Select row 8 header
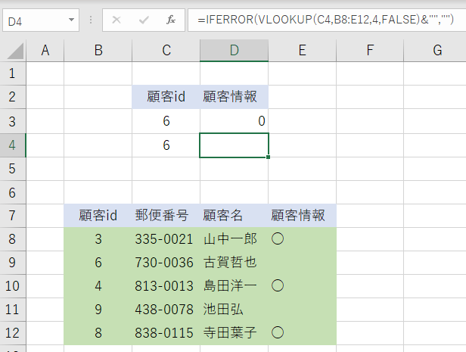Viewport: 466px width, 352px height. pos(12,239)
